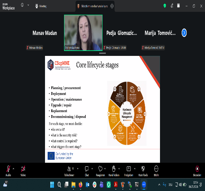This screenshot has width=205, height=191.
Task: Select Manav Madan participant tile
Action: coord(45,33)
